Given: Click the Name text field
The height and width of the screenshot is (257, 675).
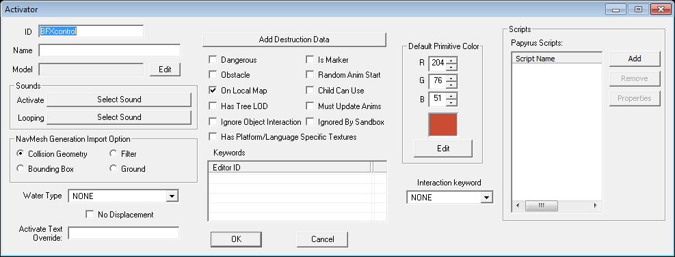Looking at the screenshot, I should click(109, 50).
